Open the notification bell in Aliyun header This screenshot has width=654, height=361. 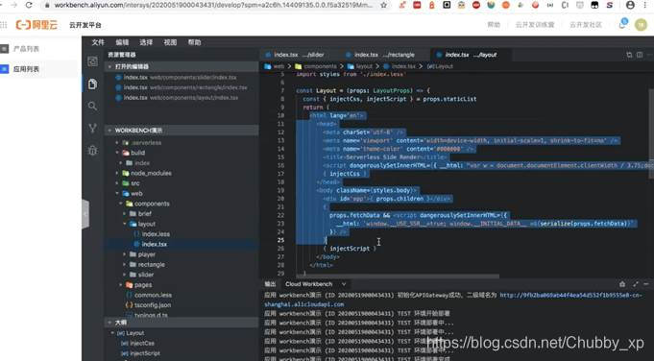tap(622, 24)
